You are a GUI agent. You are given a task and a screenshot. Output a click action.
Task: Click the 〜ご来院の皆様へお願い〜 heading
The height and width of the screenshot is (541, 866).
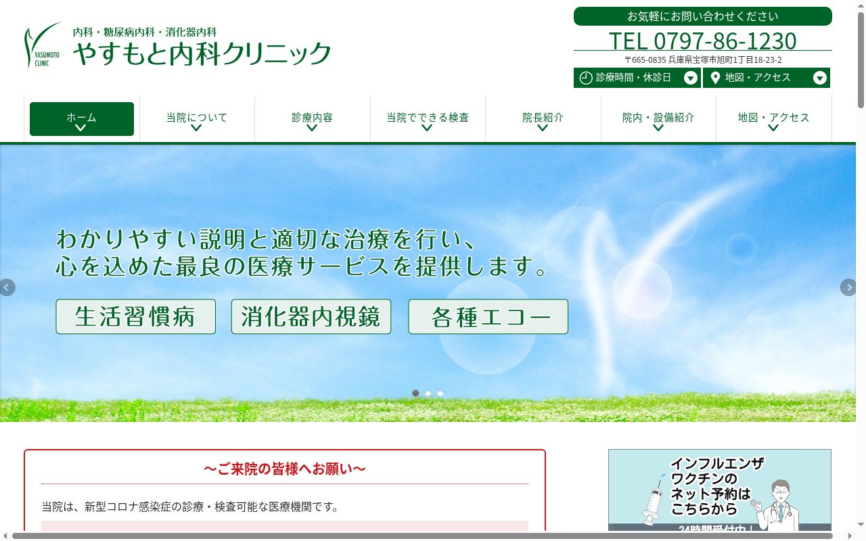pos(285,469)
